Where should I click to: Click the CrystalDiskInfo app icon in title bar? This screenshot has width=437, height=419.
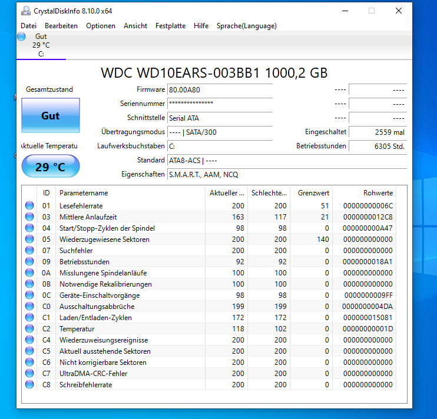[x=26, y=11]
